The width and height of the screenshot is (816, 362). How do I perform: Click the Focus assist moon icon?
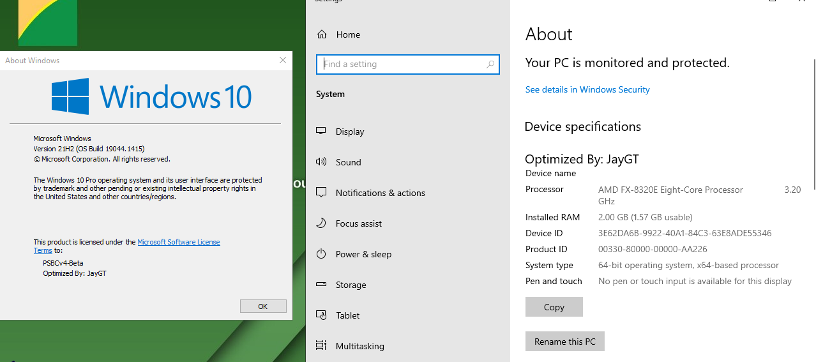pyautogui.click(x=321, y=223)
